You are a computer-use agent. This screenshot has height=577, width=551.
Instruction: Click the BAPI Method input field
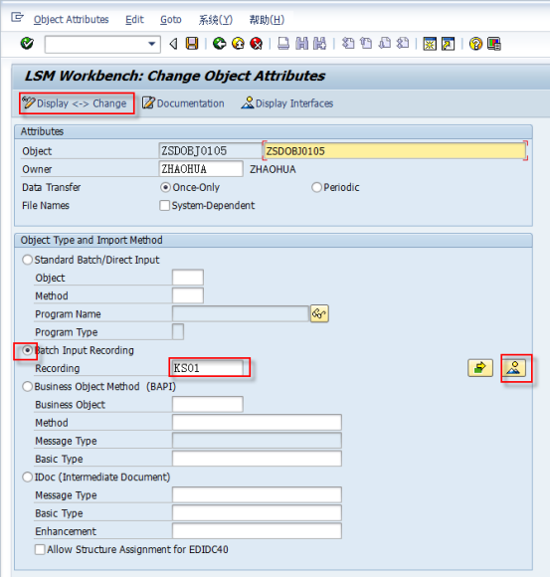tap(257, 422)
